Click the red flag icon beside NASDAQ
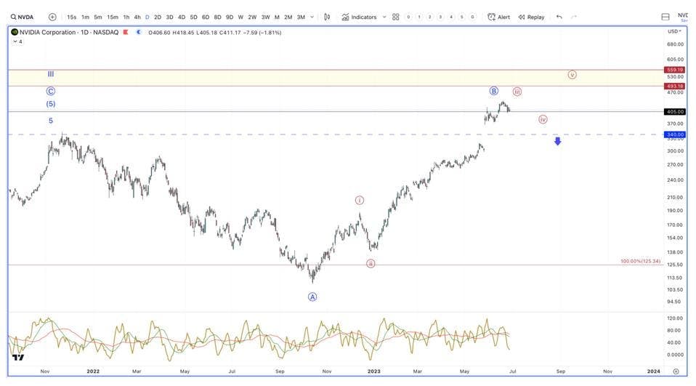This screenshot has width=696, height=386. point(126,33)
